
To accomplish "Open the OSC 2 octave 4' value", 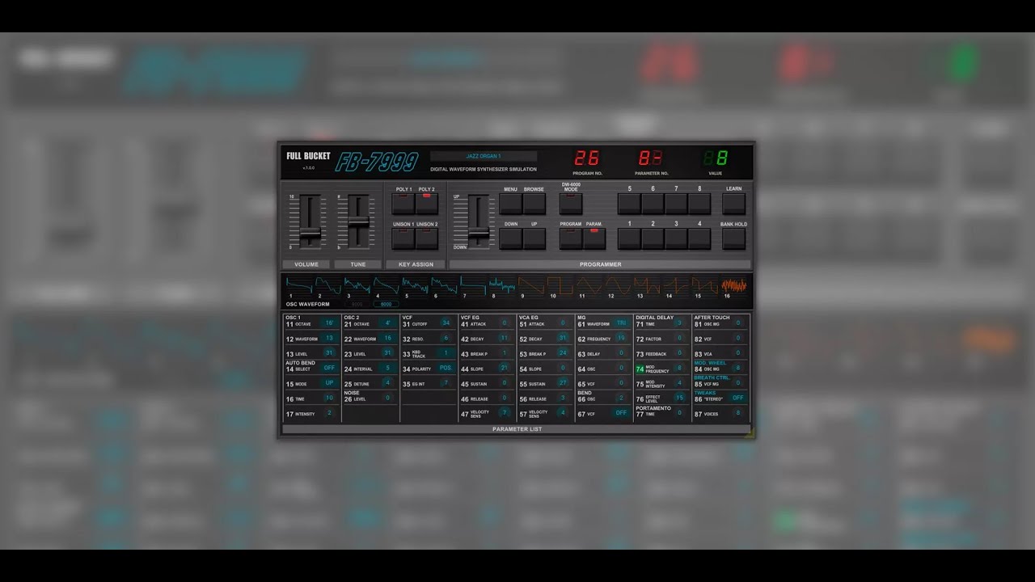I will pyautogui.click(x=387, y=323).
